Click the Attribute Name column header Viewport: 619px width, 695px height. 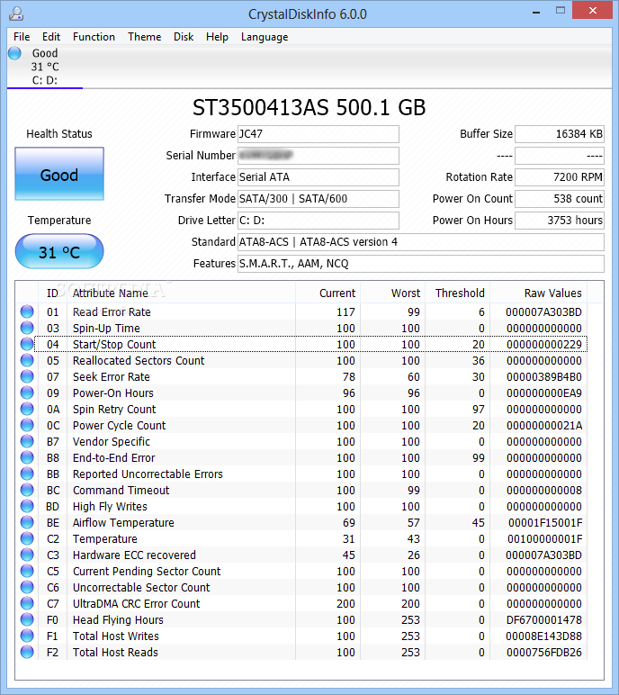[x=181, y=293]
